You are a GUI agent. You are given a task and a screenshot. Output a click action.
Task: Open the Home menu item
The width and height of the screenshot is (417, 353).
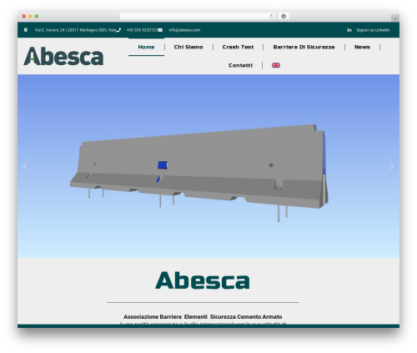(x=146, y=47)
